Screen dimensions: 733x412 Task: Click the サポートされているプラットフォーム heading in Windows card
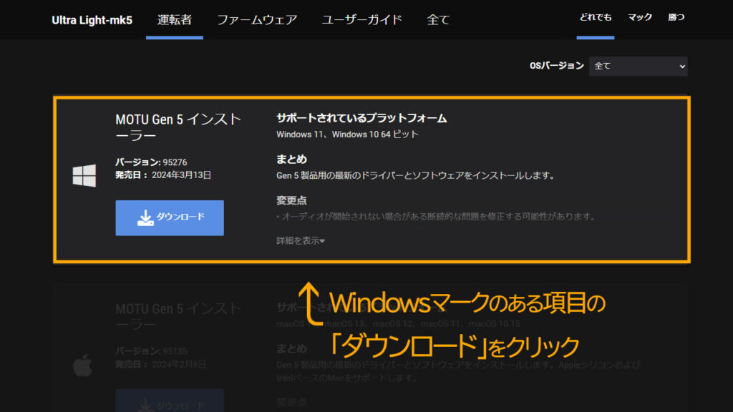click(361, 118)
